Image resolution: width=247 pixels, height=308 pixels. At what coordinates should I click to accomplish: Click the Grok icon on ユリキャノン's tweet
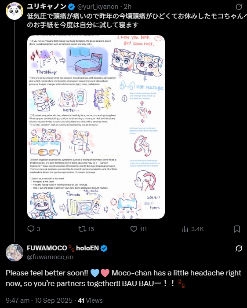point(239,7)
